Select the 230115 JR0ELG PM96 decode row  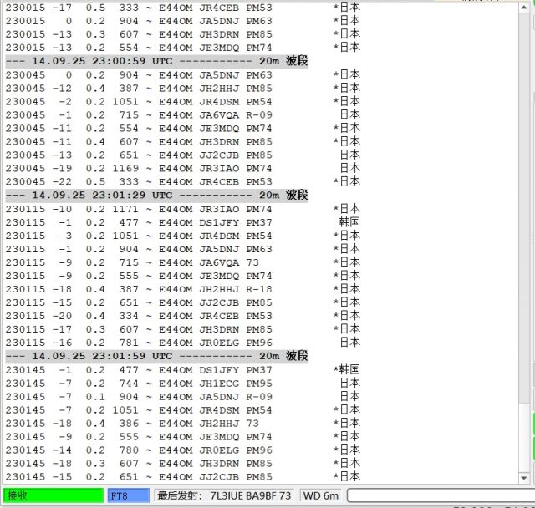point(182,343)
